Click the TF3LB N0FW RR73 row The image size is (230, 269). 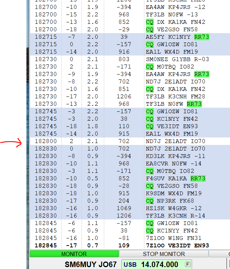pos(173,104)
